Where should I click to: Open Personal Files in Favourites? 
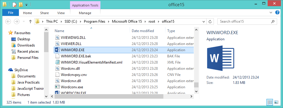point(28,57)
